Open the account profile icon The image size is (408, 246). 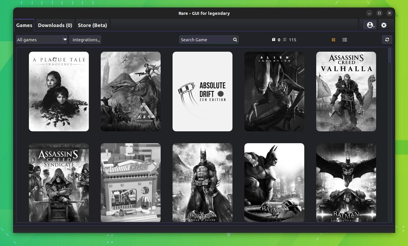[x=369, y=25]
